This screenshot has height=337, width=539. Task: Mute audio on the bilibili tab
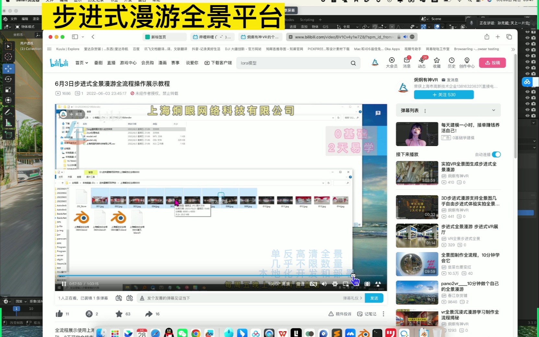[x=405, y=37]
